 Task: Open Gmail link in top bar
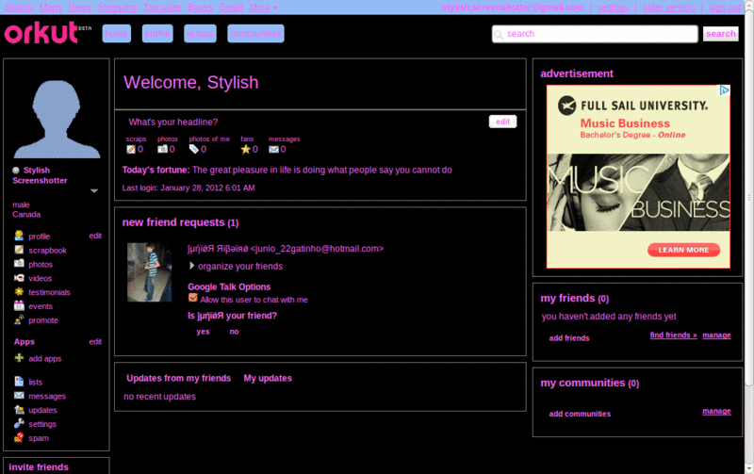pyautogui.click(x=231, y=8)
